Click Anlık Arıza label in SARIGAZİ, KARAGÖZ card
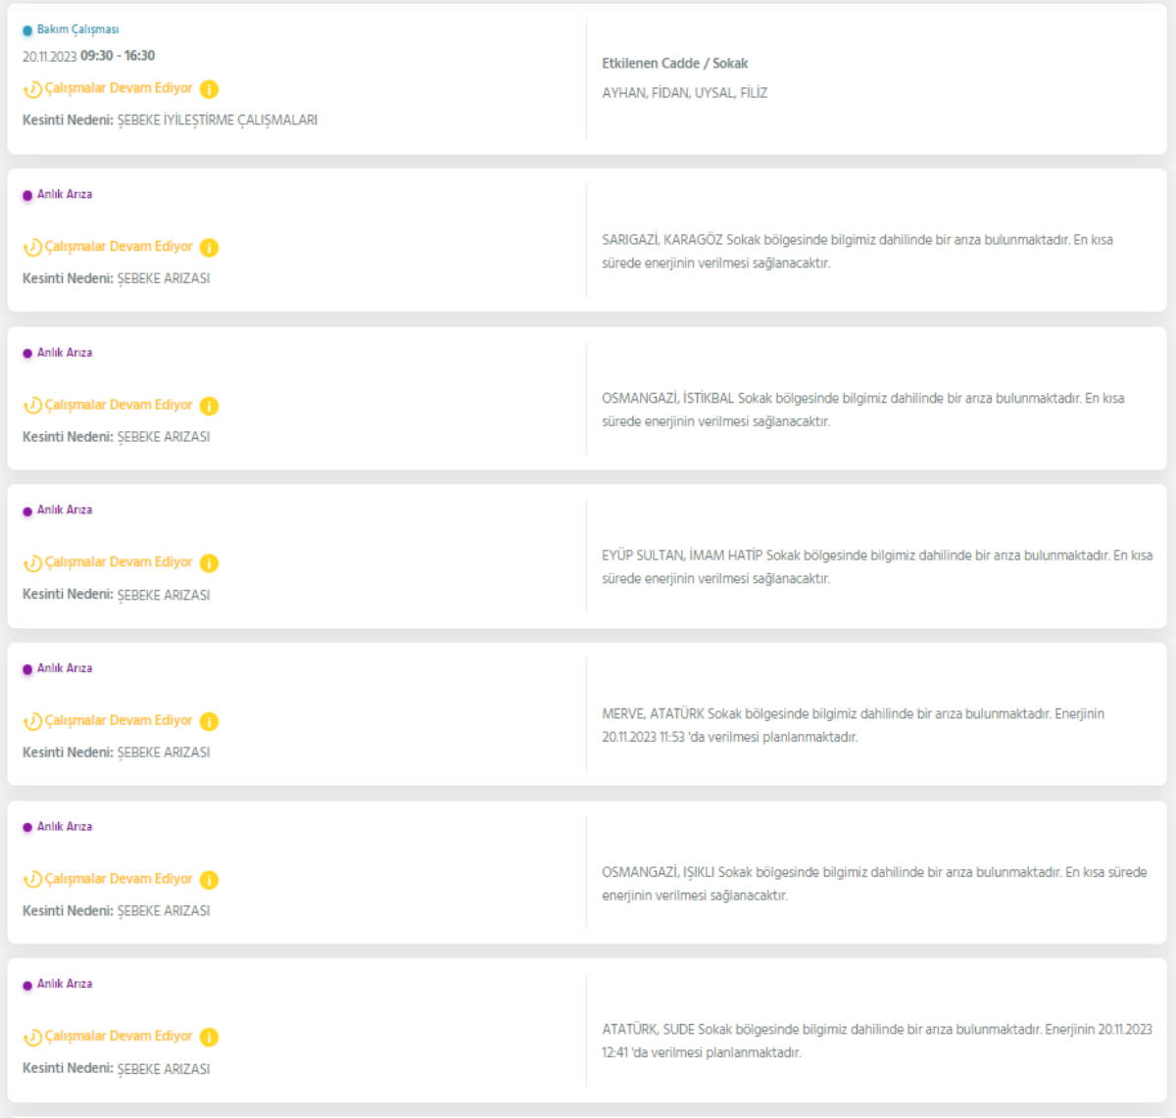 click(65, 195)
